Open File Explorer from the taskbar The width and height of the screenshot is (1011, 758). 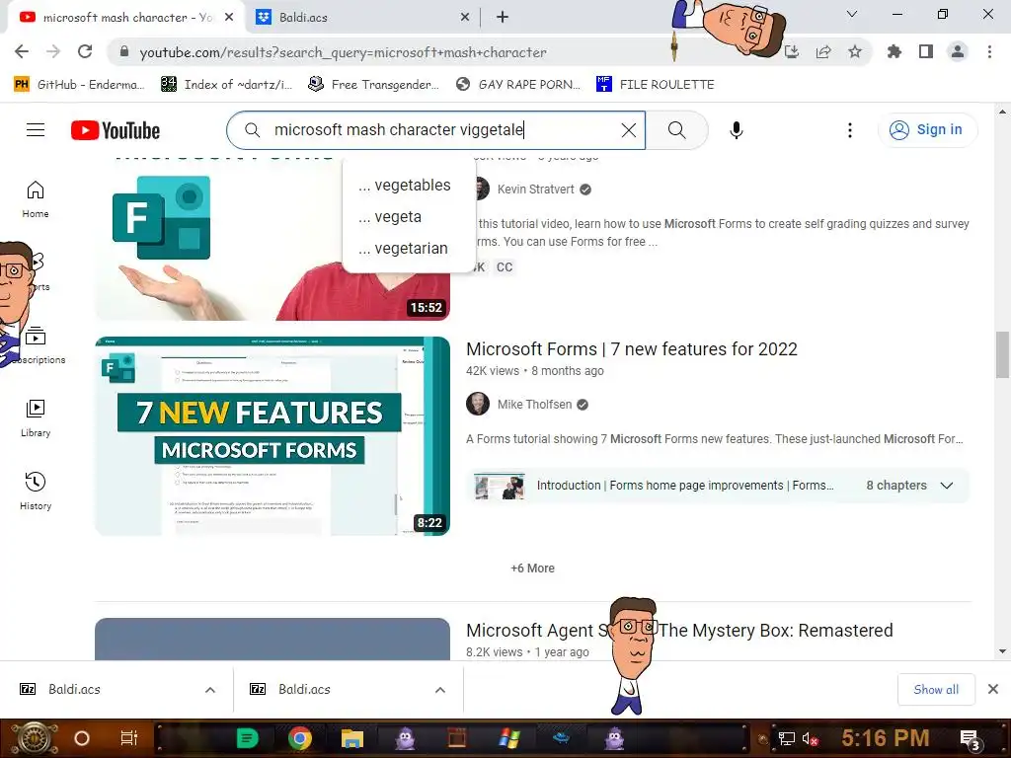352,738
